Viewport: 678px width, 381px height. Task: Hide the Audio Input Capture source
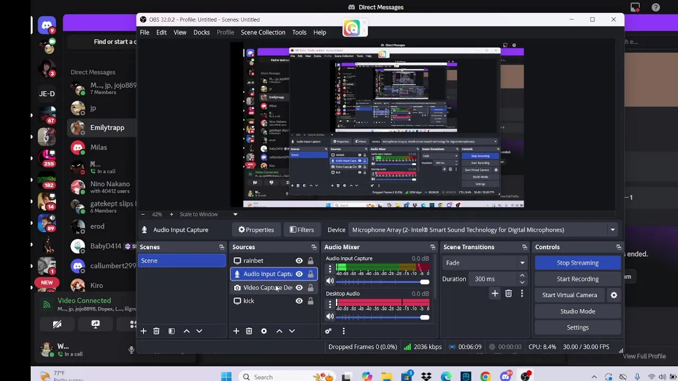point(299,274)
